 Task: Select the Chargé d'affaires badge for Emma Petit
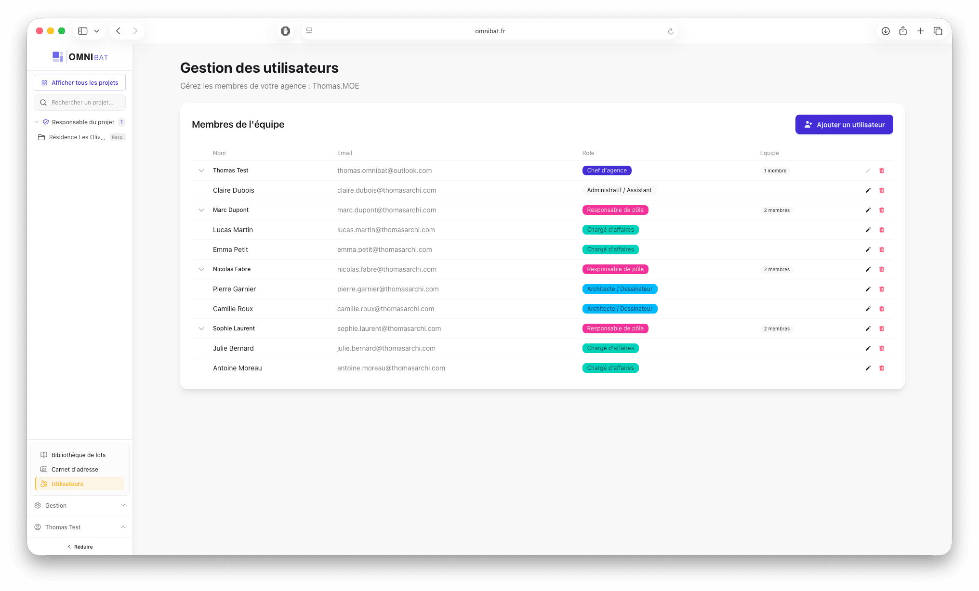pos(610,250)
